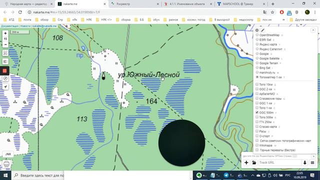This screenshot has width=320, height=180.
Task: Click the translate page icon
Action: (x=265, y=12)
